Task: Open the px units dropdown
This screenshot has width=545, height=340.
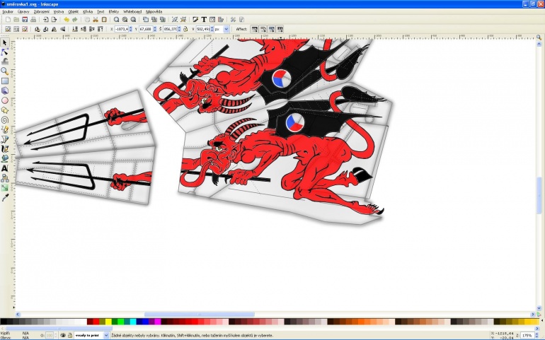Action: point(226,29)
